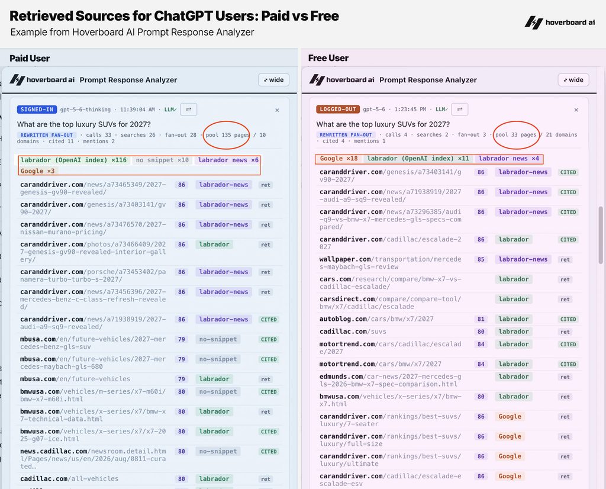
Task: Select the 'labrador news ×6' chip
Action: (228, 160)
